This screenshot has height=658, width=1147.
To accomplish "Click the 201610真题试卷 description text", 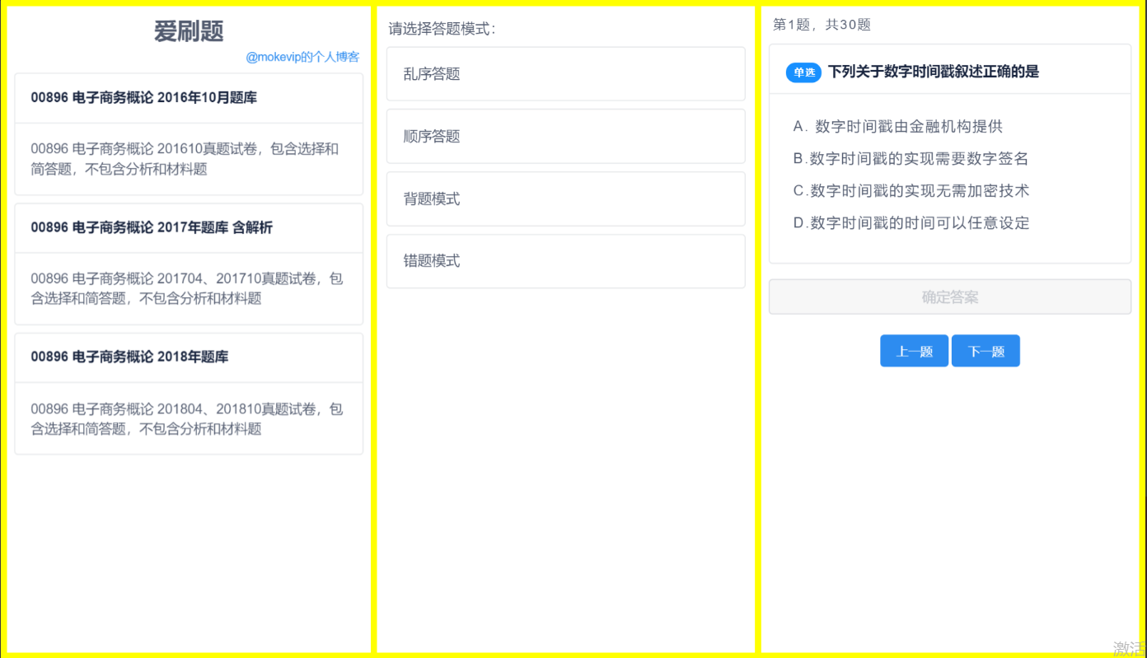I will 185,159.
